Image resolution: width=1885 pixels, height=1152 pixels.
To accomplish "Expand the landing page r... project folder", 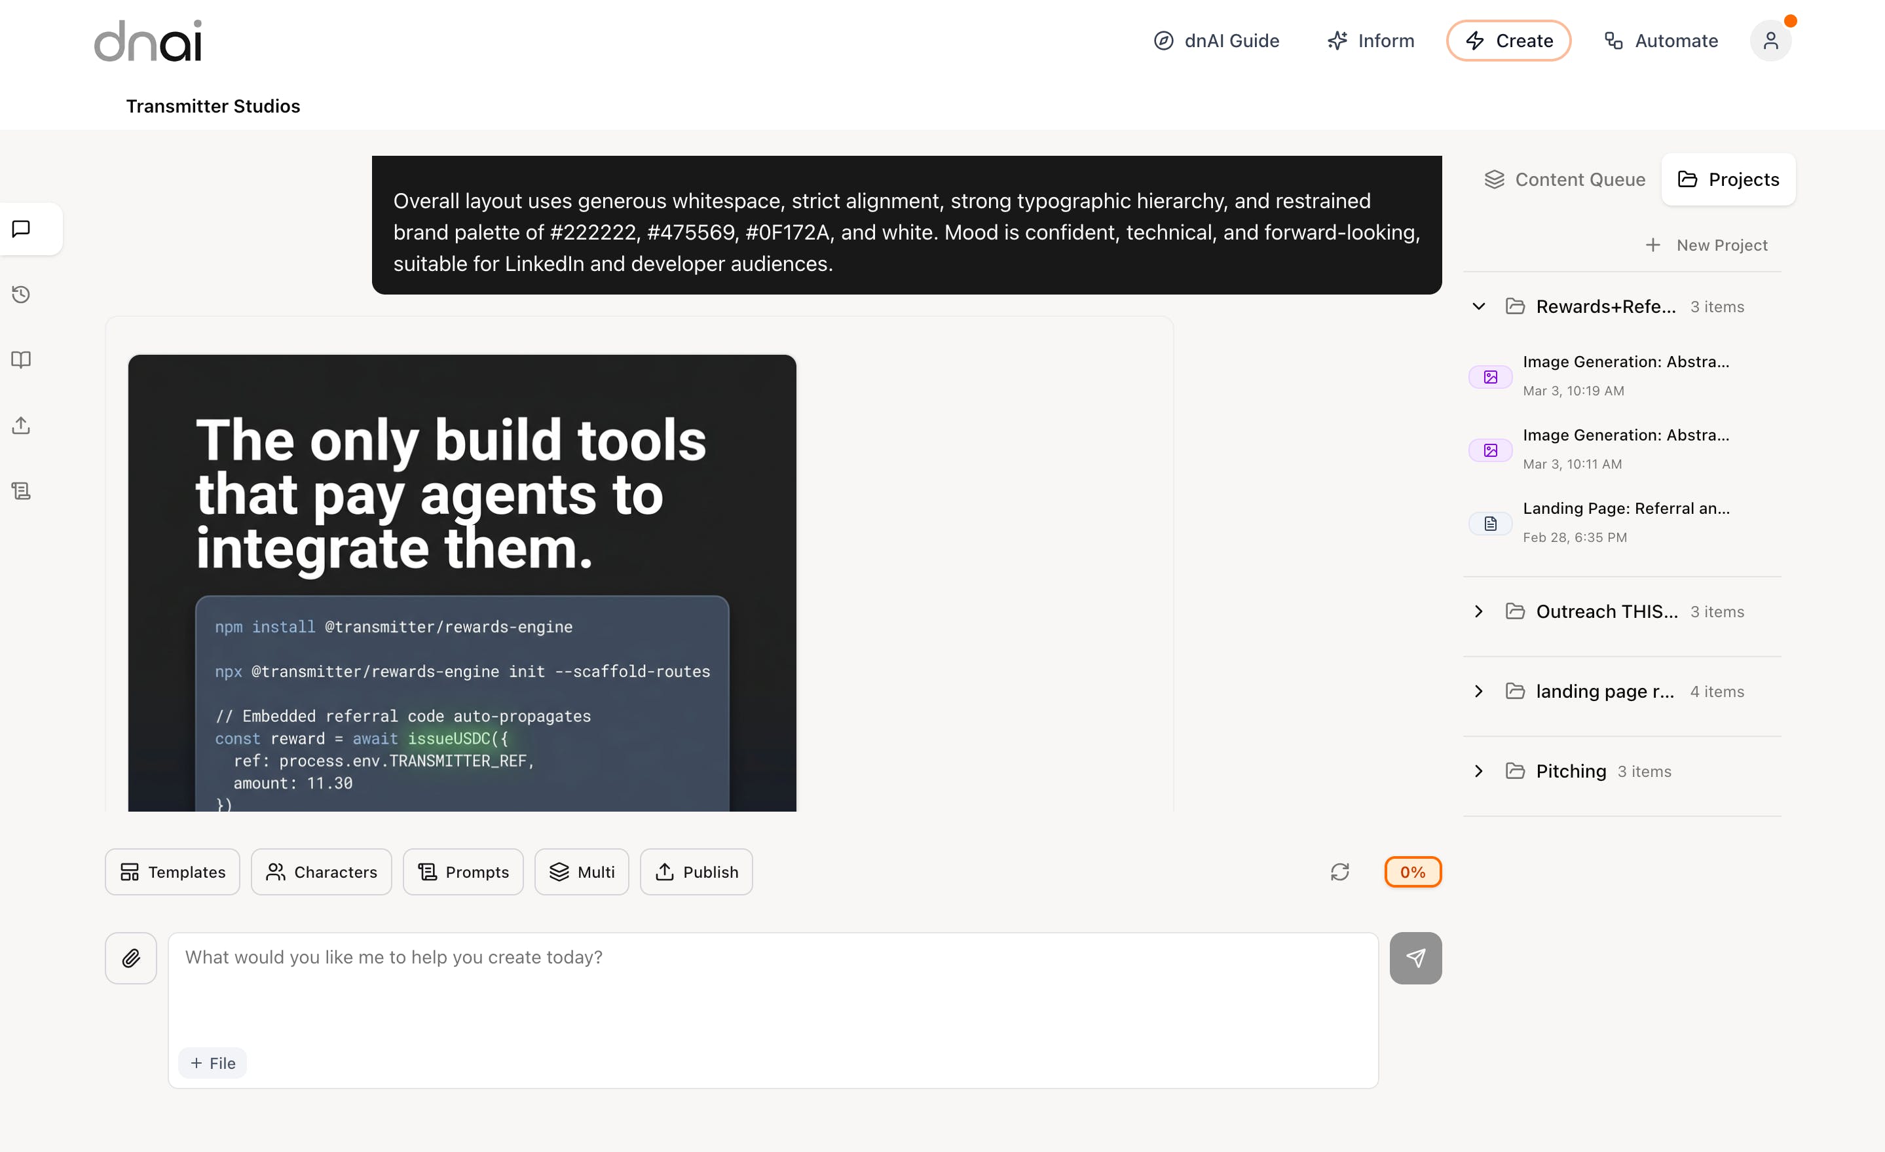I will [1479, 691].
